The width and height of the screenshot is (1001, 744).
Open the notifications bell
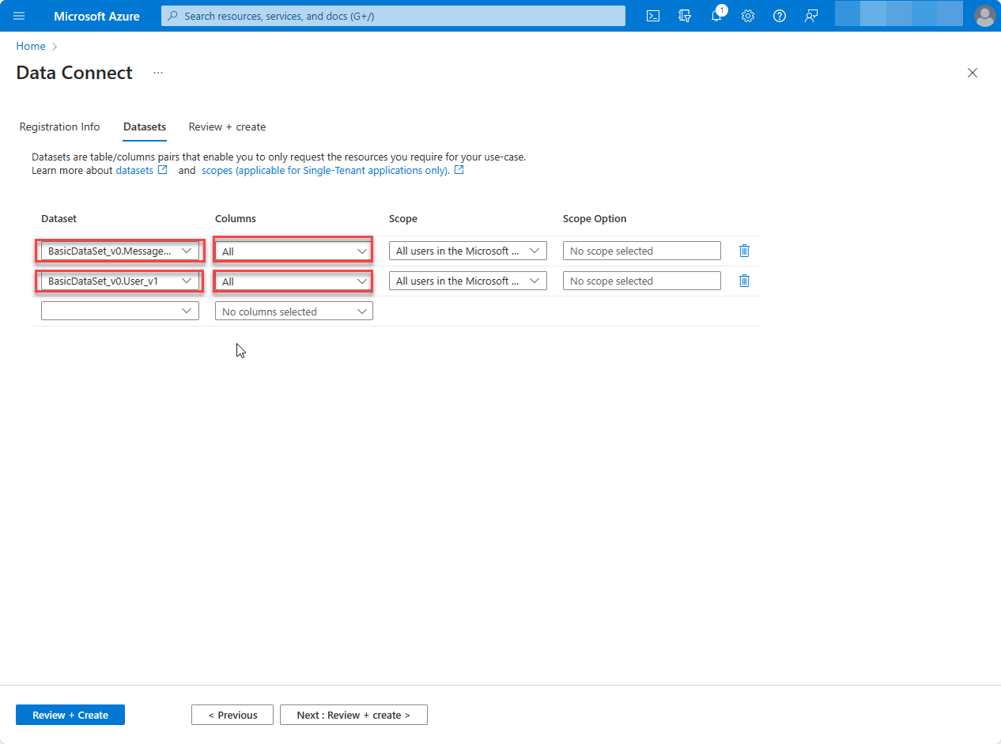[x=716, y=16]
